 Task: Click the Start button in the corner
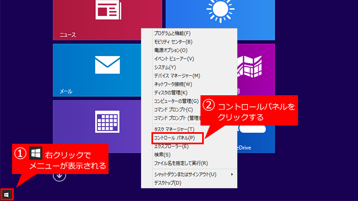click(7, 194)
